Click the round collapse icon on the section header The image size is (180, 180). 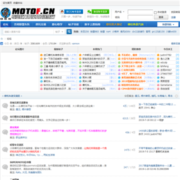(x=176, y=96)
